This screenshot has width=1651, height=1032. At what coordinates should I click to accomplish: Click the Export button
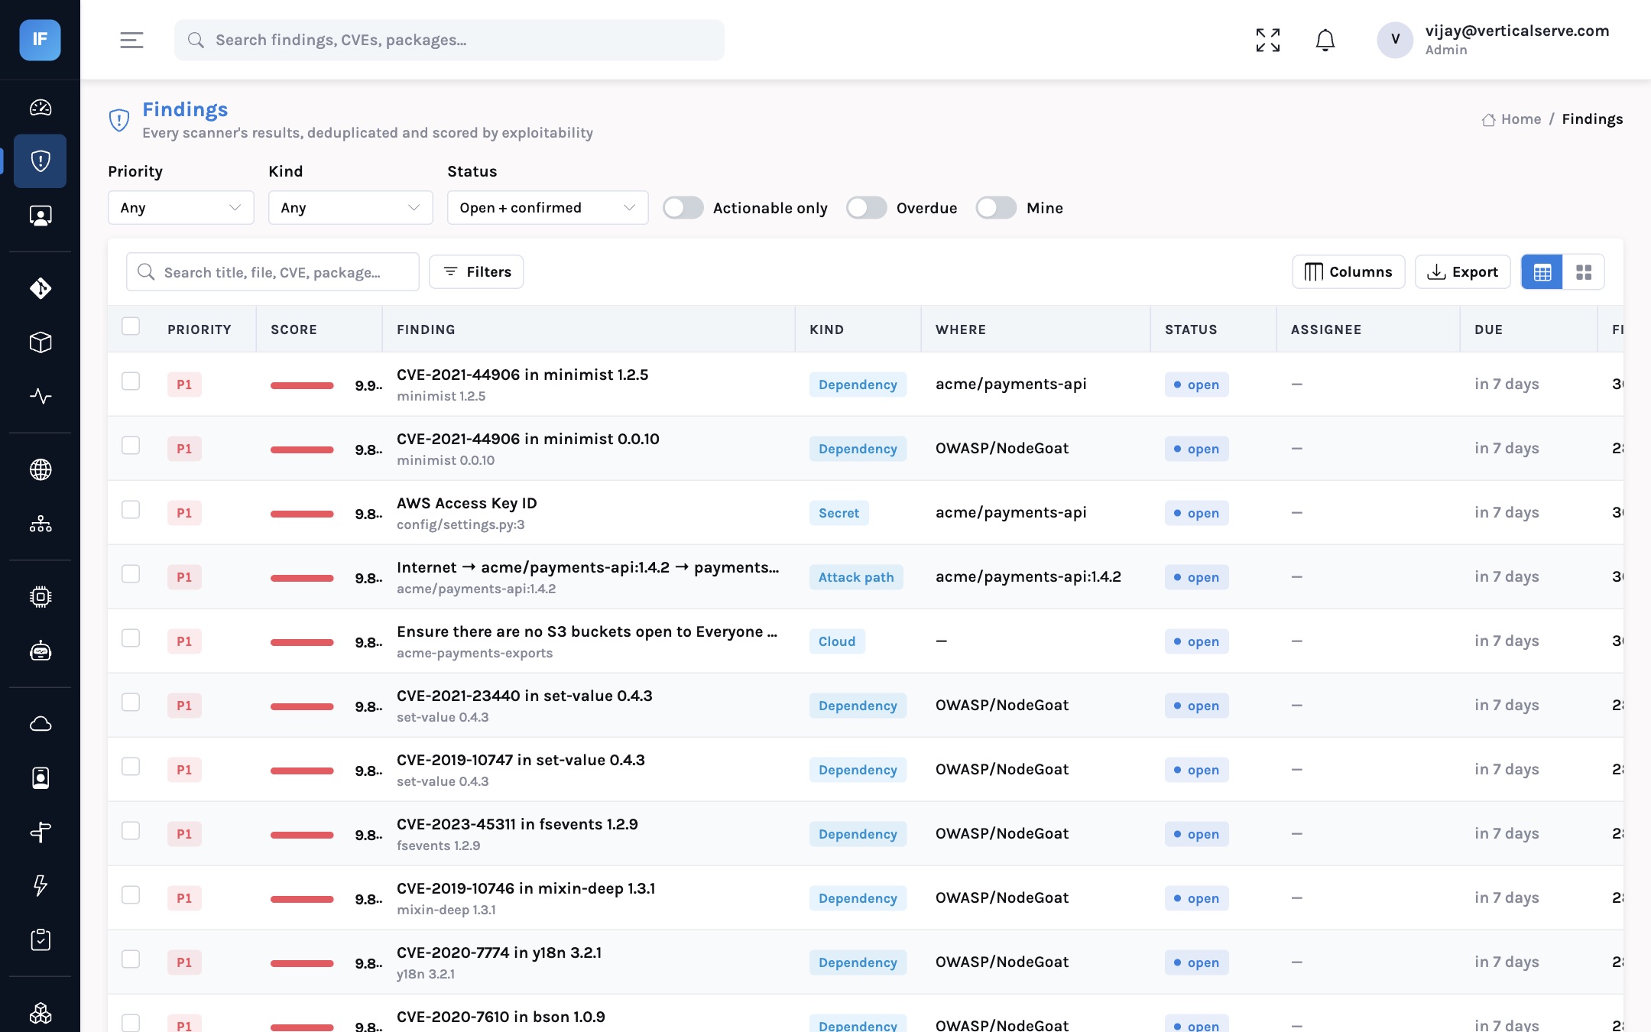(x=1463, y=272)
